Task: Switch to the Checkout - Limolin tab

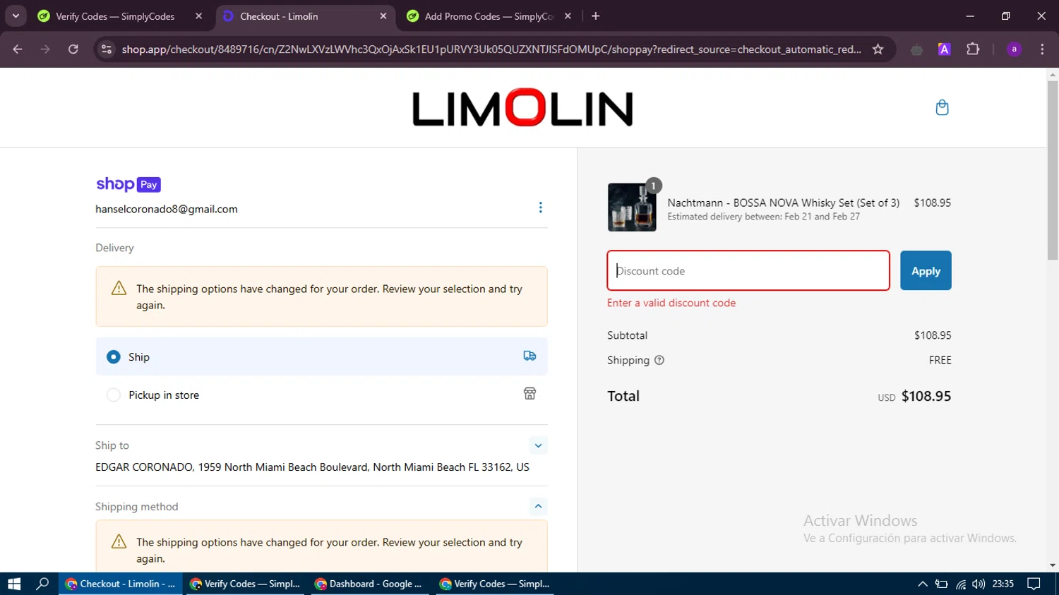Action: (305, 16)
